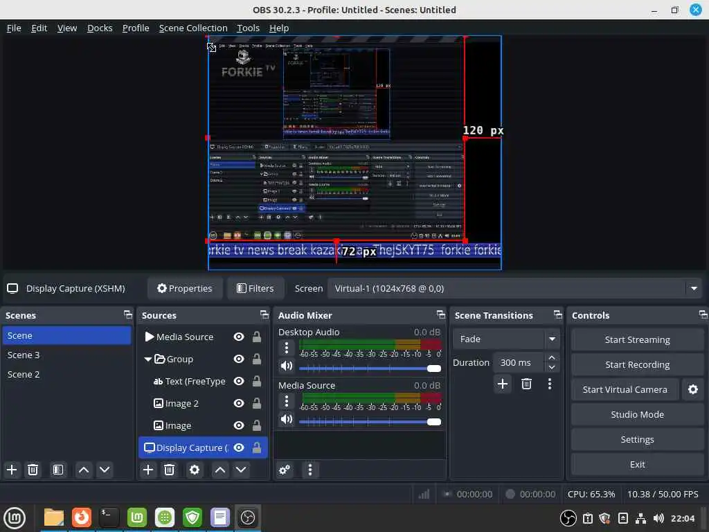Open scene filters icon in Scenes panel
The width and height of the screenshot is (709, 532).
(x=58, y=470)
